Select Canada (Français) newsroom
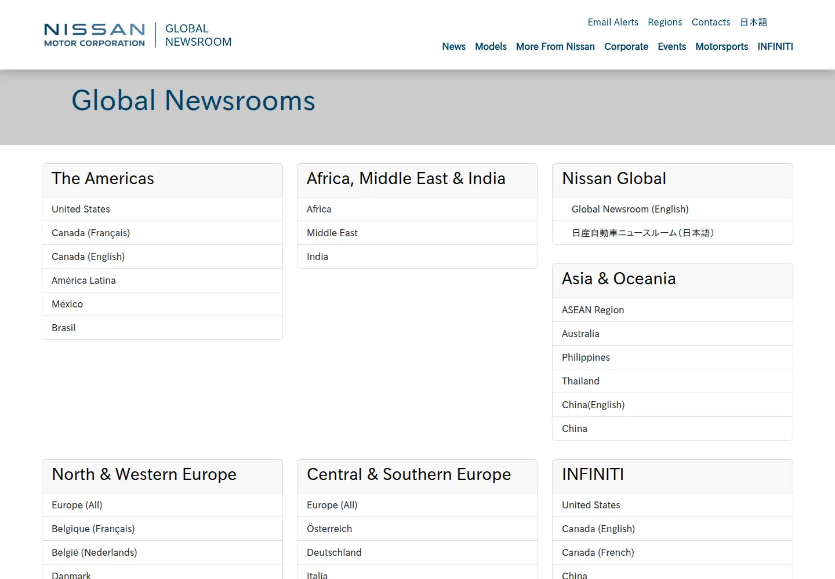This screenshot has width=835, height=579. pyautogui.click(x=162, y=233)
